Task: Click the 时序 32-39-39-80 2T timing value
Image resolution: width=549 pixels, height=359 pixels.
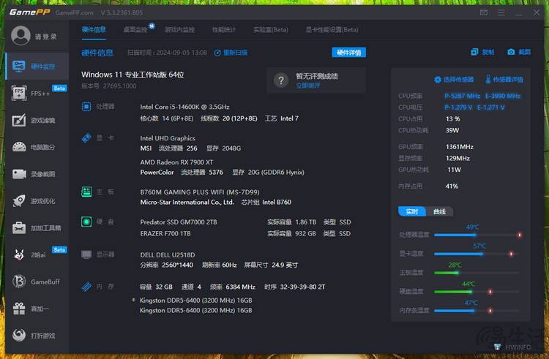Action: pyautogui.click(x=294, y=287)
